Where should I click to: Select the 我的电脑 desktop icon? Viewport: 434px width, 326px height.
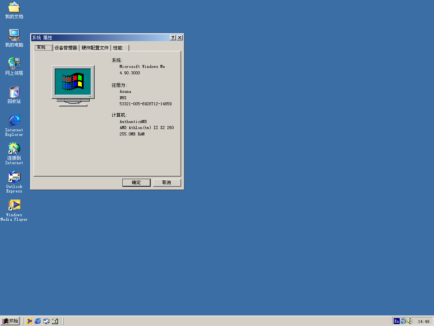pos(14,38)
